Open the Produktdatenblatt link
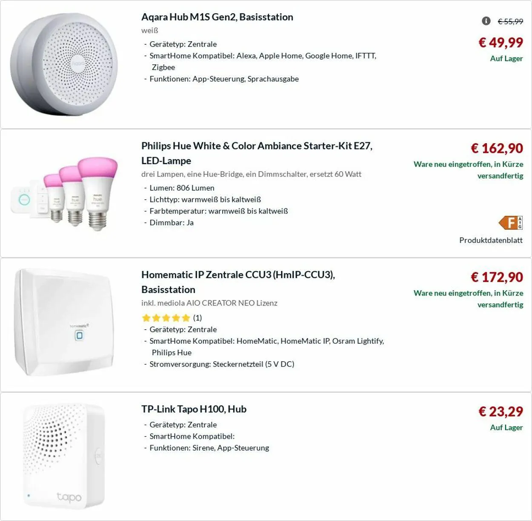The image size is (532, 521). click(x=491, y=240)
